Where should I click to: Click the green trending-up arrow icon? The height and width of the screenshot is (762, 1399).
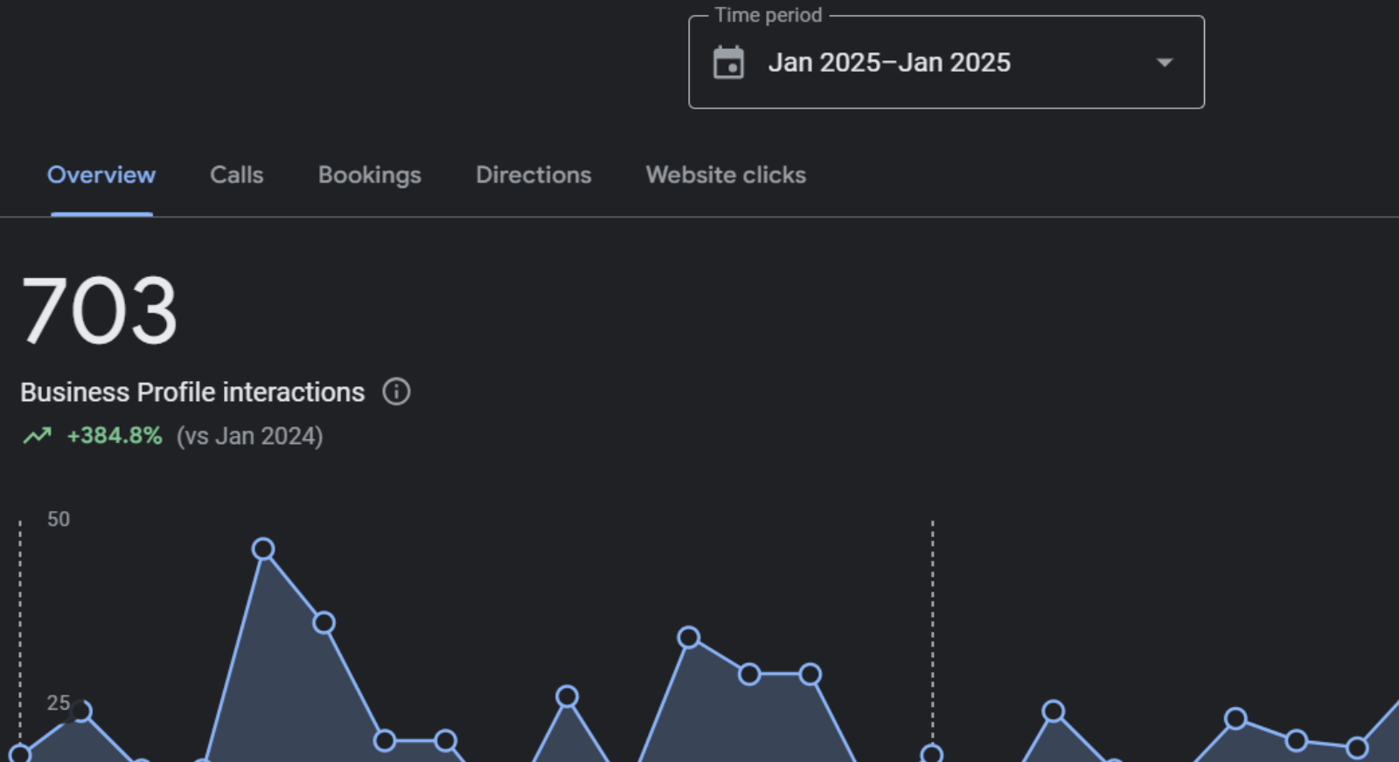coord(37,435)
